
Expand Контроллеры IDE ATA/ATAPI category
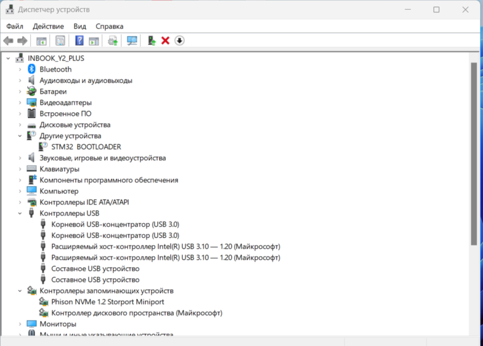tap(20, 202)
